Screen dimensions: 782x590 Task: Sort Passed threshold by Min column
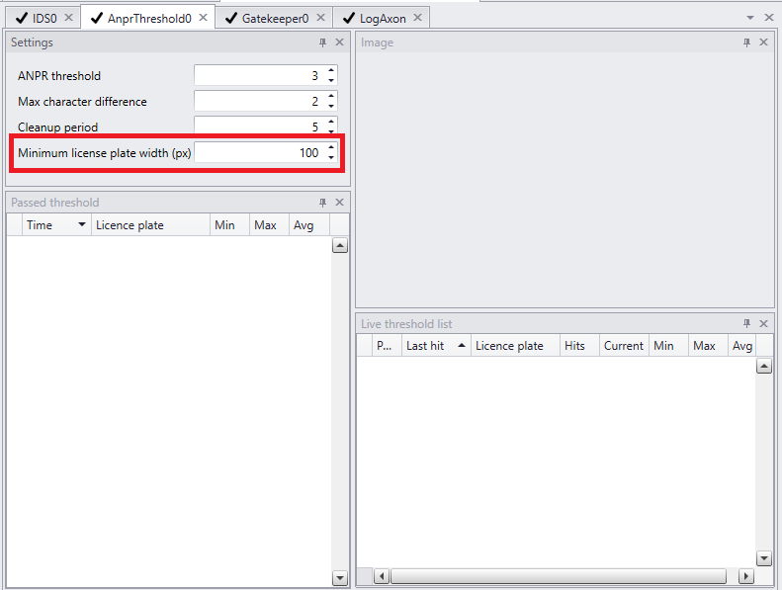(x=229, y=225)
